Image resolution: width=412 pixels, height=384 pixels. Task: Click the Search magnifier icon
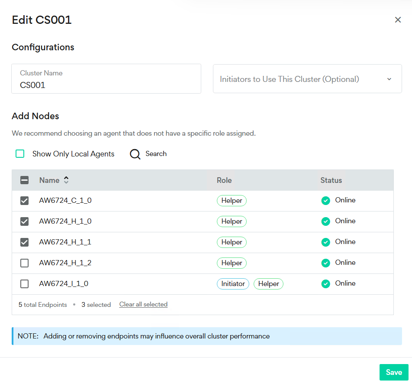[x=135, y=154]
